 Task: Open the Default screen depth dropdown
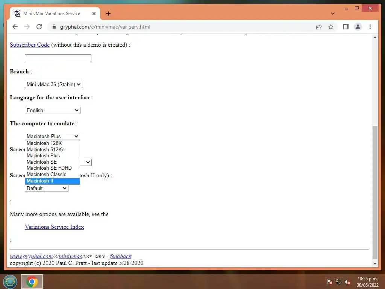point(46,188)
